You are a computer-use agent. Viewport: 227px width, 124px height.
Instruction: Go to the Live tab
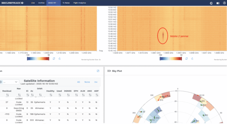(x=33, y=3)
